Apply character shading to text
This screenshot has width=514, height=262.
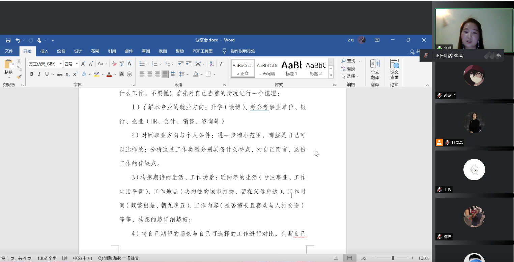tap(122, 74)
